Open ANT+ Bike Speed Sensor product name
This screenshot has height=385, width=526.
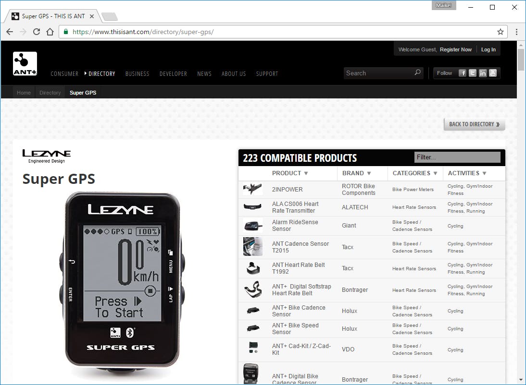[295, 329]
